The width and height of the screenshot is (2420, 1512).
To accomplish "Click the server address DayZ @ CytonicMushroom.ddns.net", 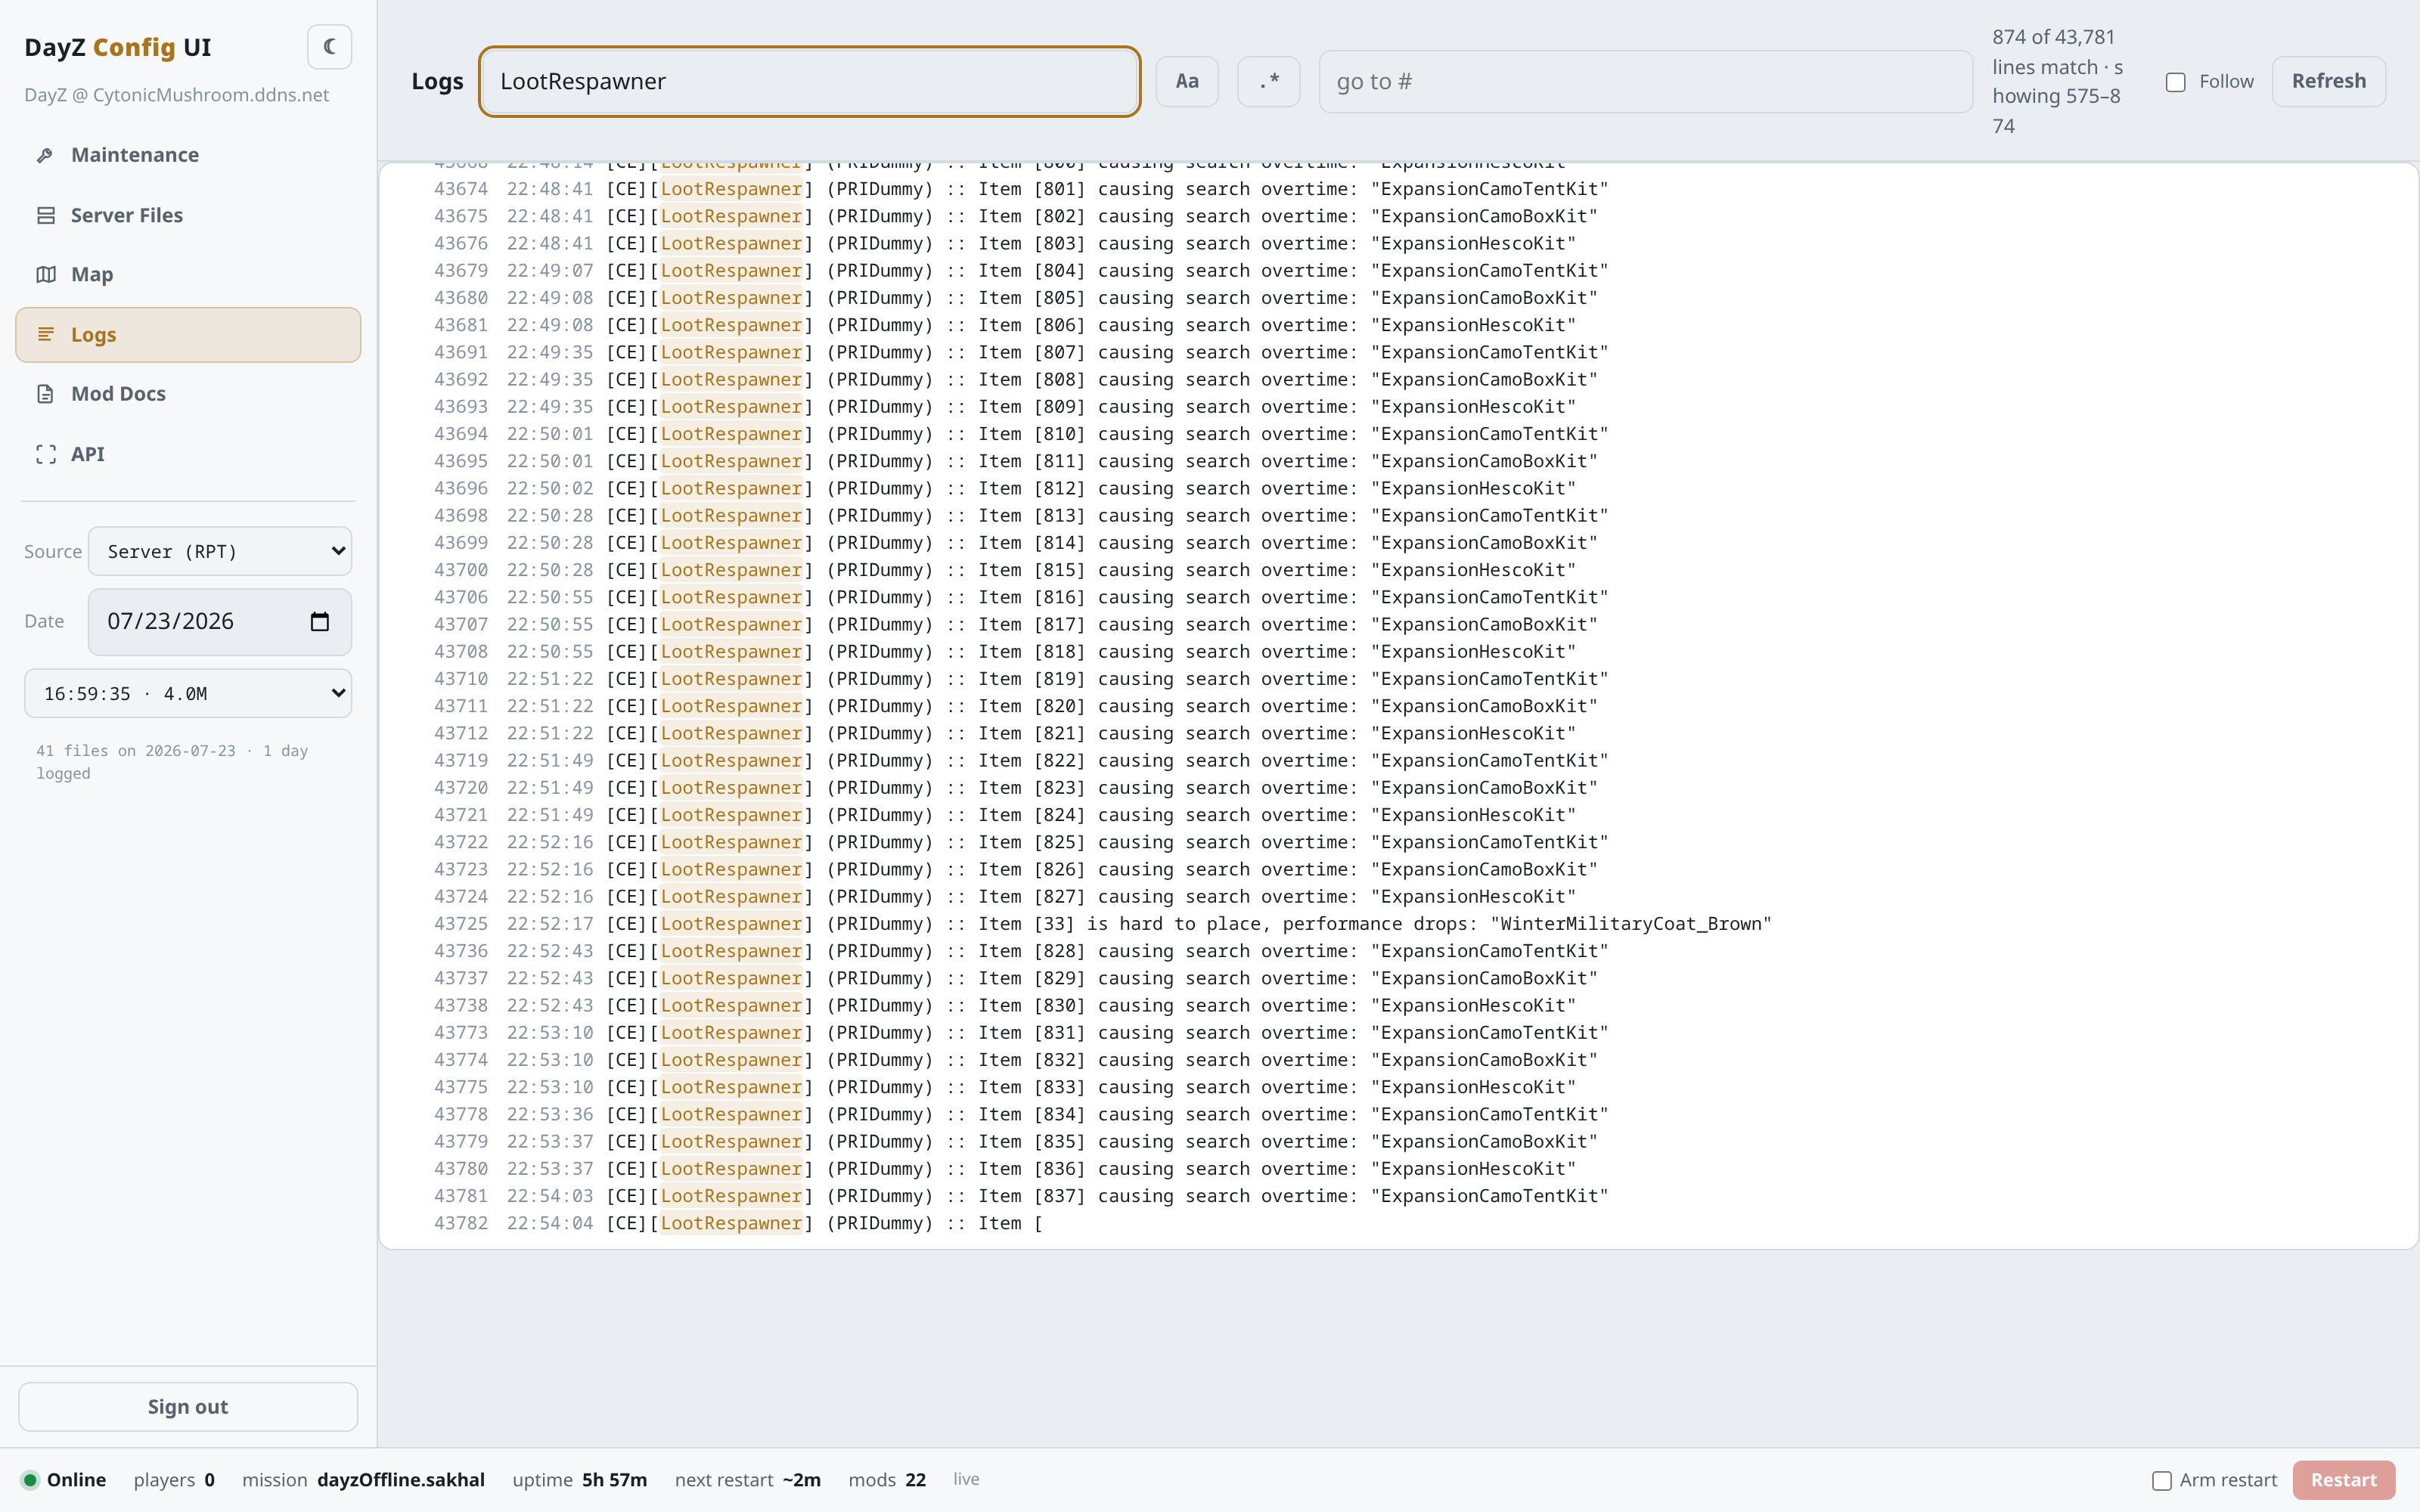I will [176, 95].
